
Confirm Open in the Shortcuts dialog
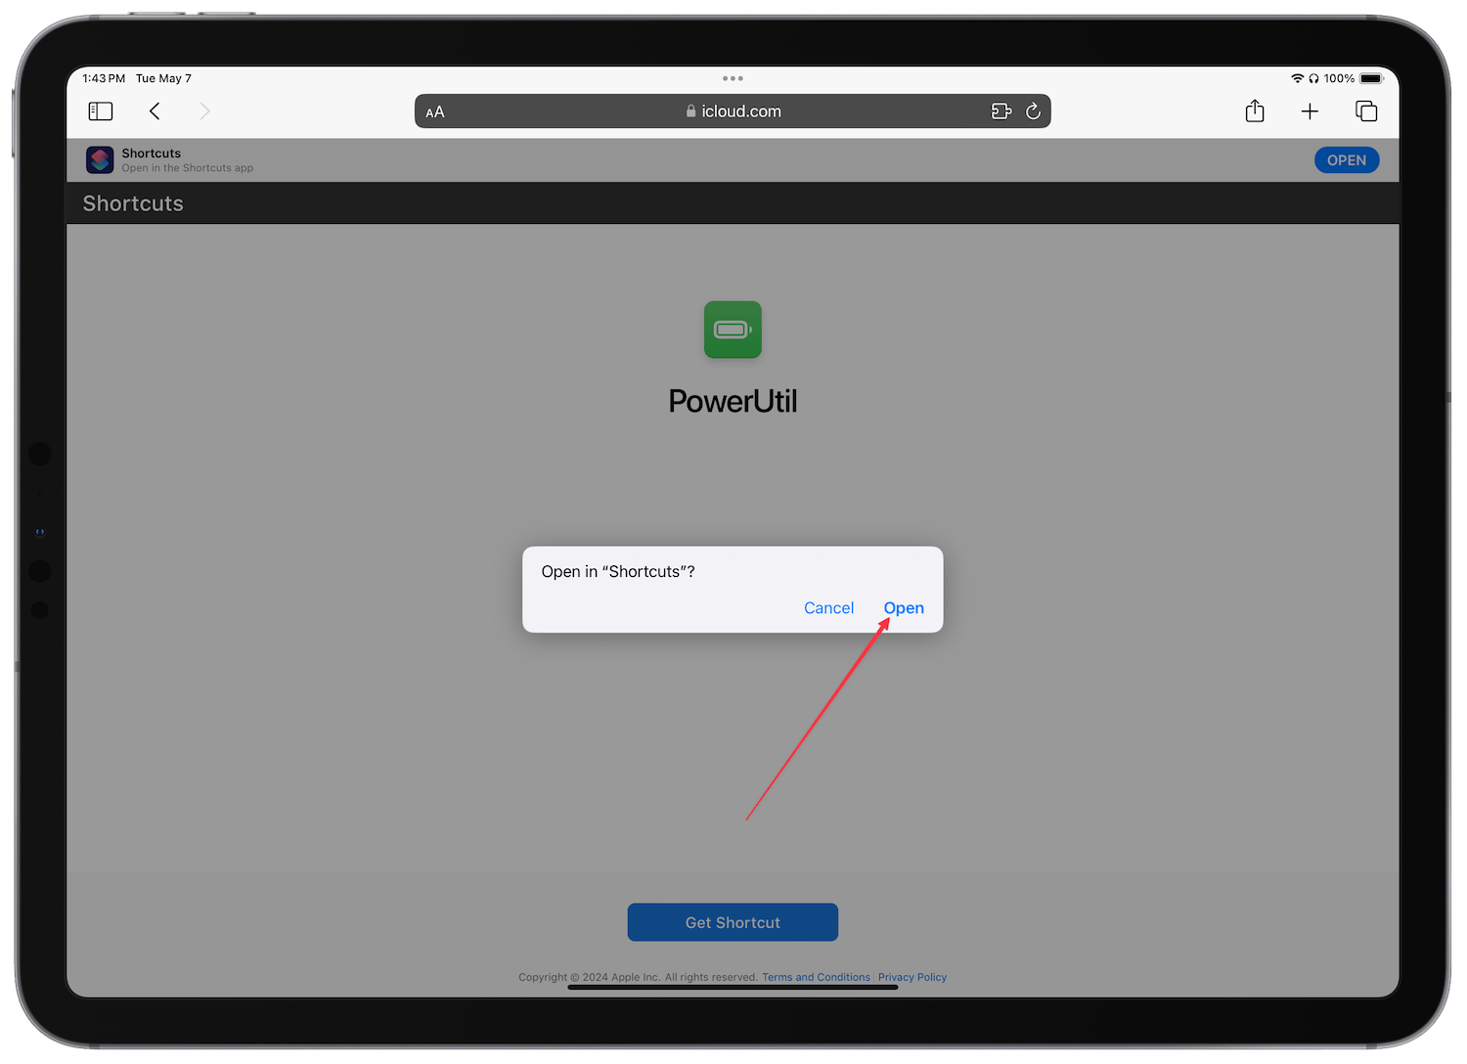[x=904, y=608]
